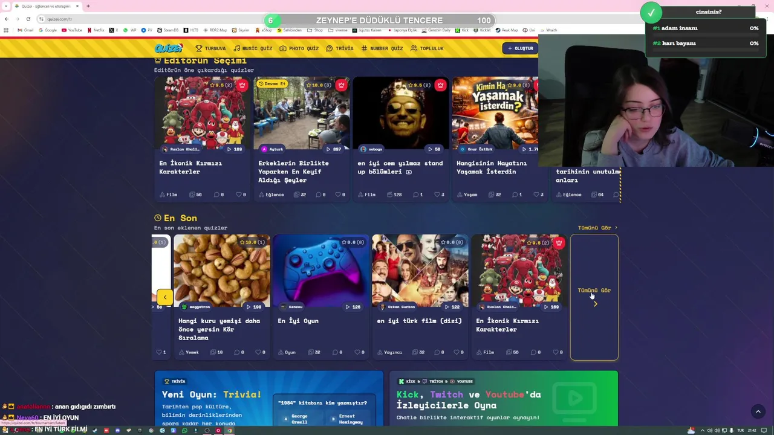Open the Music Quiz section

click(x=253, y=48)
